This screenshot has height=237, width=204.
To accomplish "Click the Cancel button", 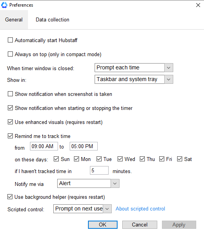I will point(140,225).
